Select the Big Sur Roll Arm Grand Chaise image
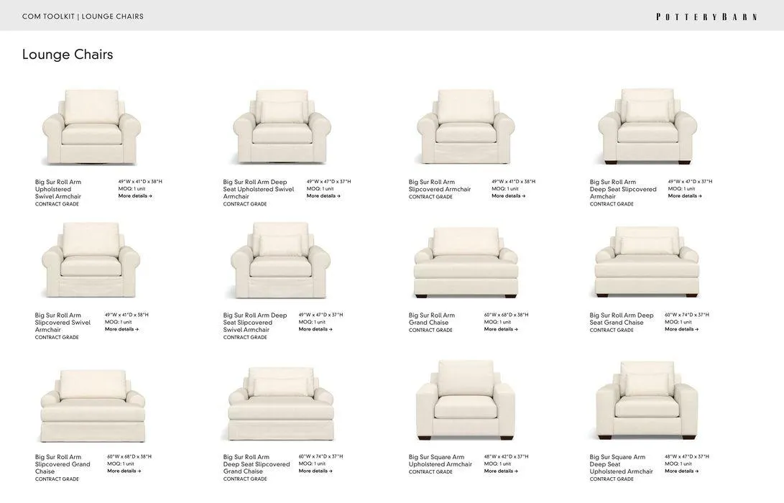 pyautogui.click(x=466, y=262)
